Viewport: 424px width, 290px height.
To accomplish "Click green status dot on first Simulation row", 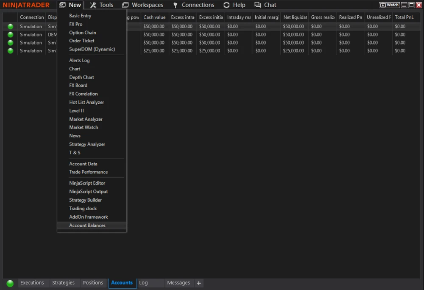I will (10, 26).
